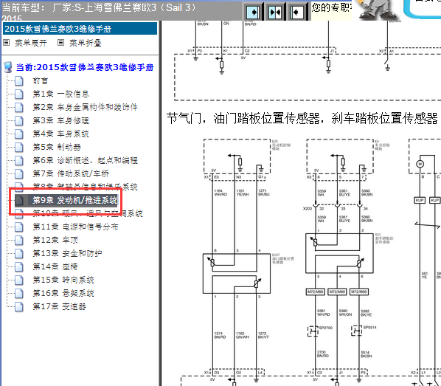Expand the whole menu via 菜单展开

click(31, 43)
